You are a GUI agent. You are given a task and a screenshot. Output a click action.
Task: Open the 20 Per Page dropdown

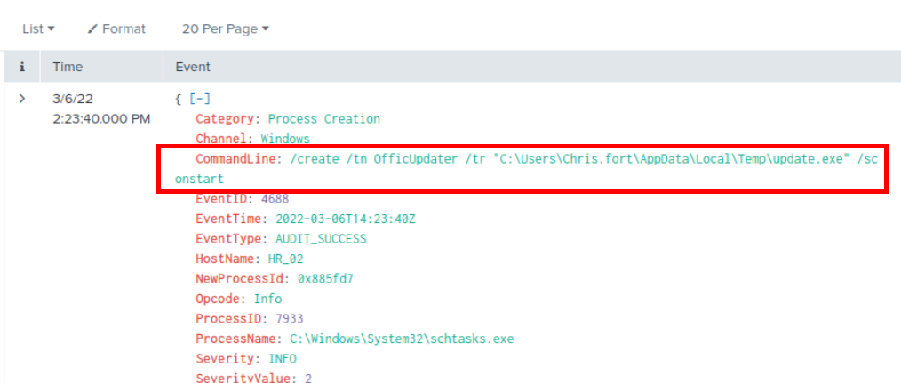(x=226, y=28)
